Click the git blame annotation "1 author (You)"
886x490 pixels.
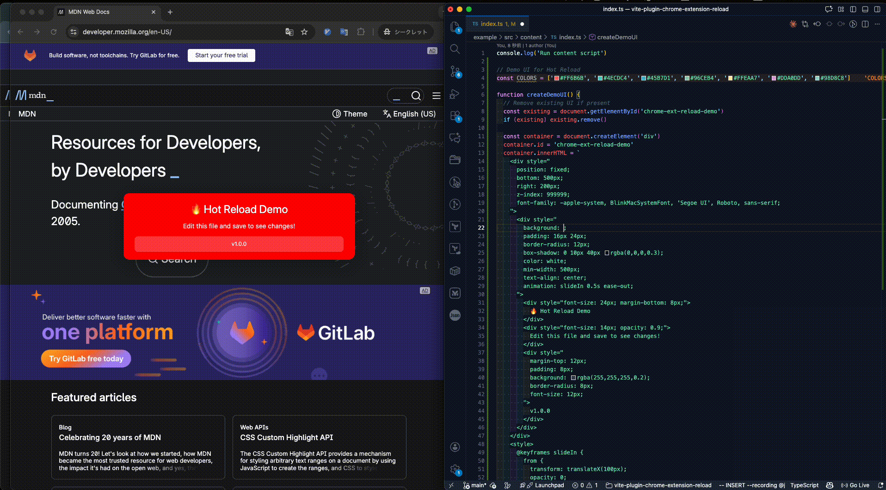pos(541,45)
